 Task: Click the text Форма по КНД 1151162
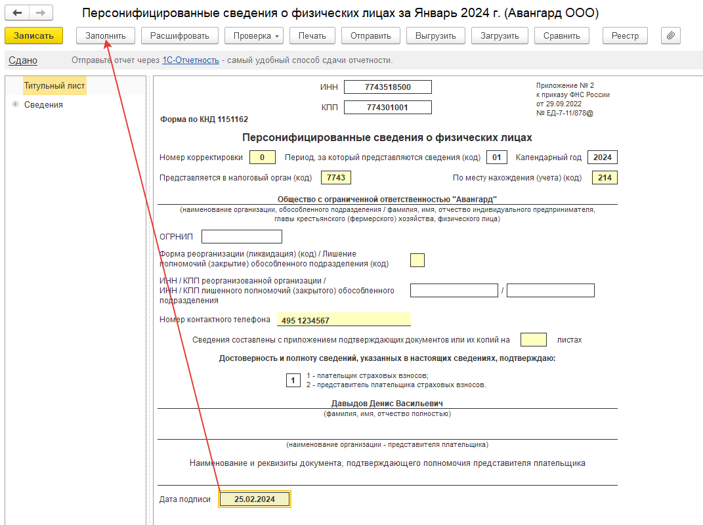204,119
